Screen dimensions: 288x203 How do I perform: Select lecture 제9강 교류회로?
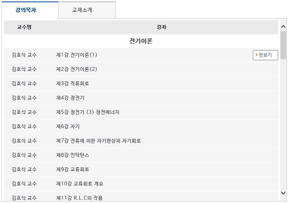click(73, 170)
